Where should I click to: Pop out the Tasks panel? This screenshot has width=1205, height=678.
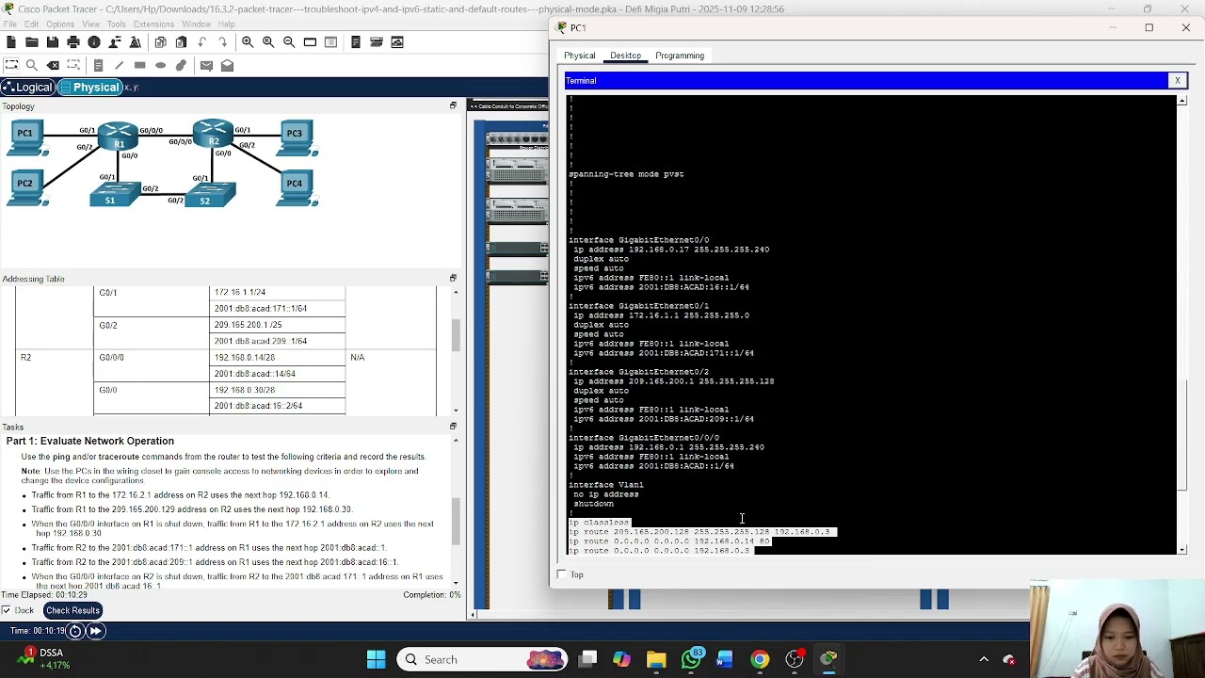point(453,426)
